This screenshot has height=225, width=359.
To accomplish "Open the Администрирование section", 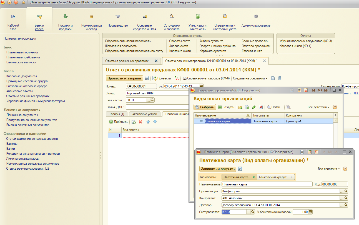I will (x=256, y=22).
